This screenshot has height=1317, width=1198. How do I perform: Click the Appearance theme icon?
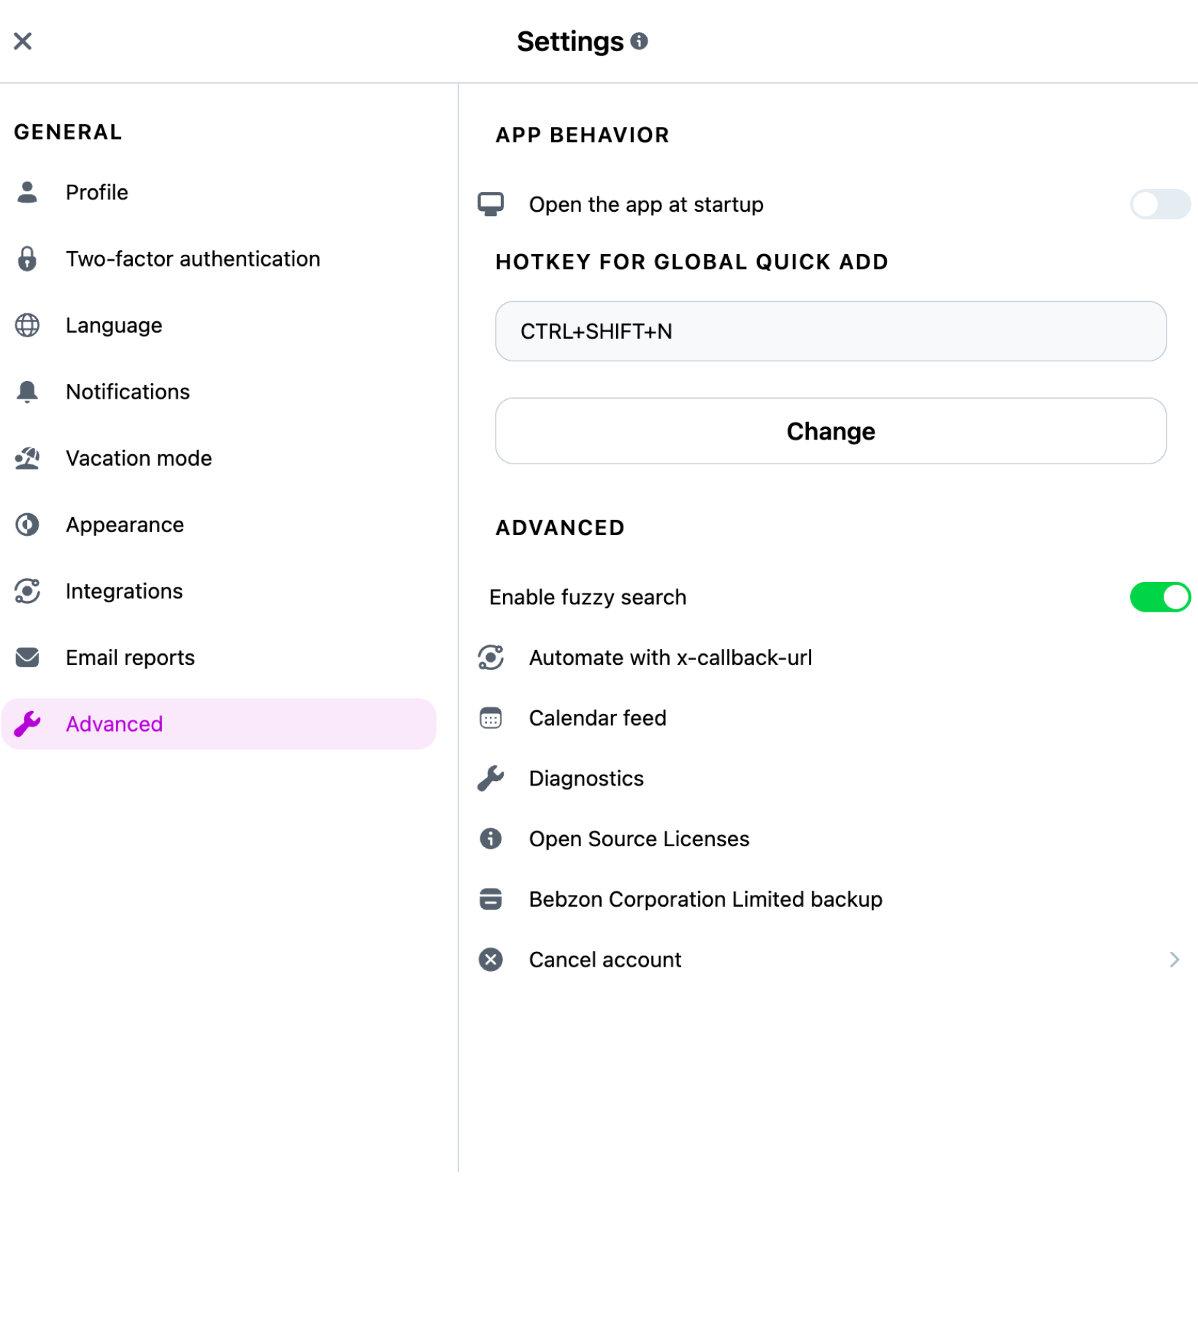click(x=27, y=524)
